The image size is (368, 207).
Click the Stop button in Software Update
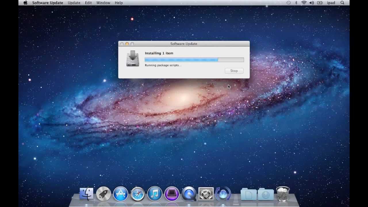click(x=234, y=71)
